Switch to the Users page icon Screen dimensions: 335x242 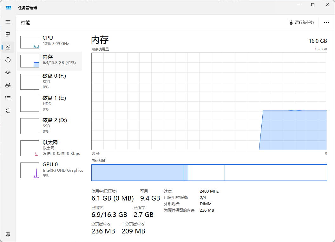coord(8,85)
